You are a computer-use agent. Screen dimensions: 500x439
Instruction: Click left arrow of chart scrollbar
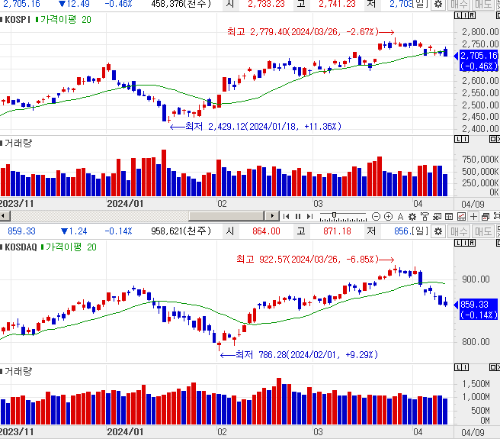coord(5,216)
